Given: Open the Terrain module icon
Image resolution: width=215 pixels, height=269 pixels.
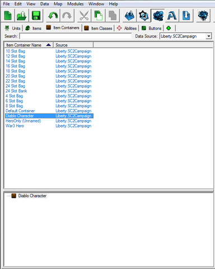Looking at the screenshot, I should click(130, 16).
